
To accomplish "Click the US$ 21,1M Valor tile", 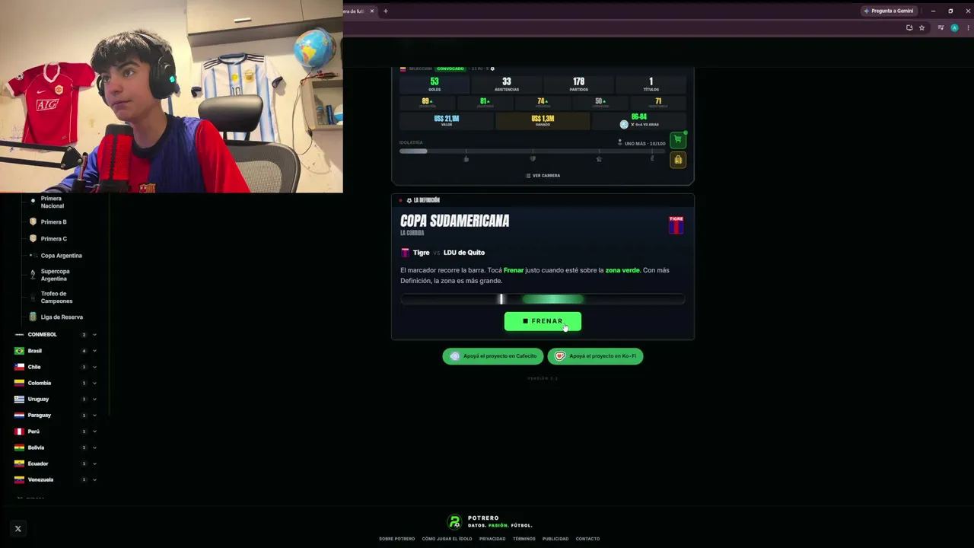I will (x=447, y=120).
